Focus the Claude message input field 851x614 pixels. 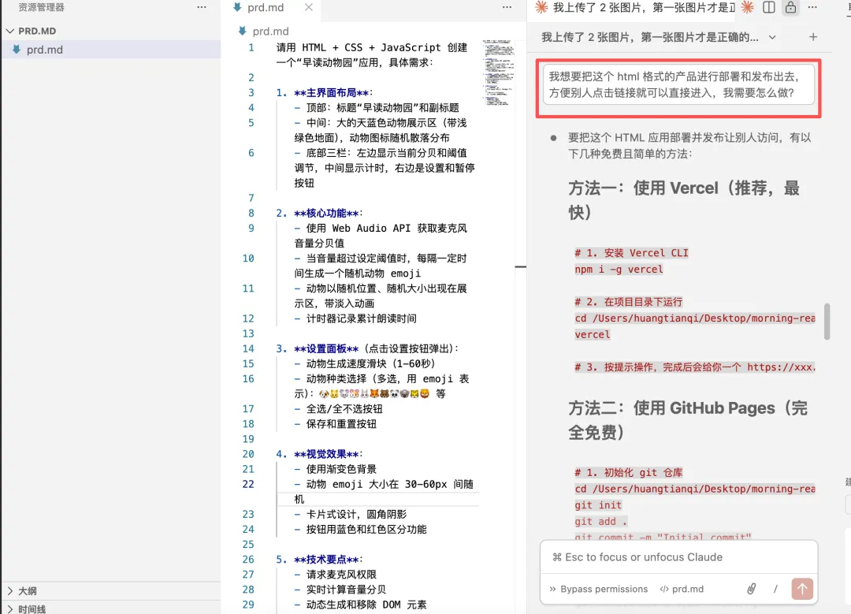pyautogui.click(x=678, y=557)
